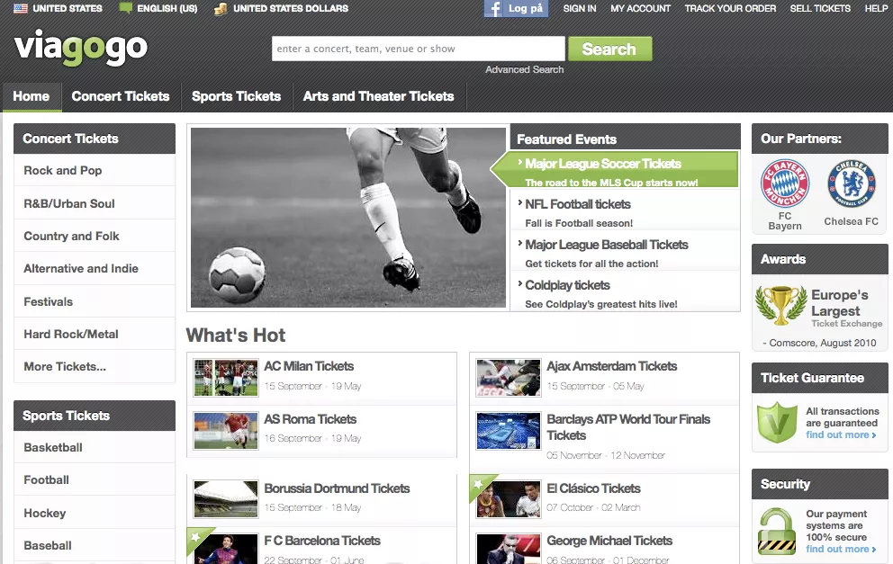Viewport: 893px width, 564px height.
Task: Click the green padlock Security icon
Action: 776,531
